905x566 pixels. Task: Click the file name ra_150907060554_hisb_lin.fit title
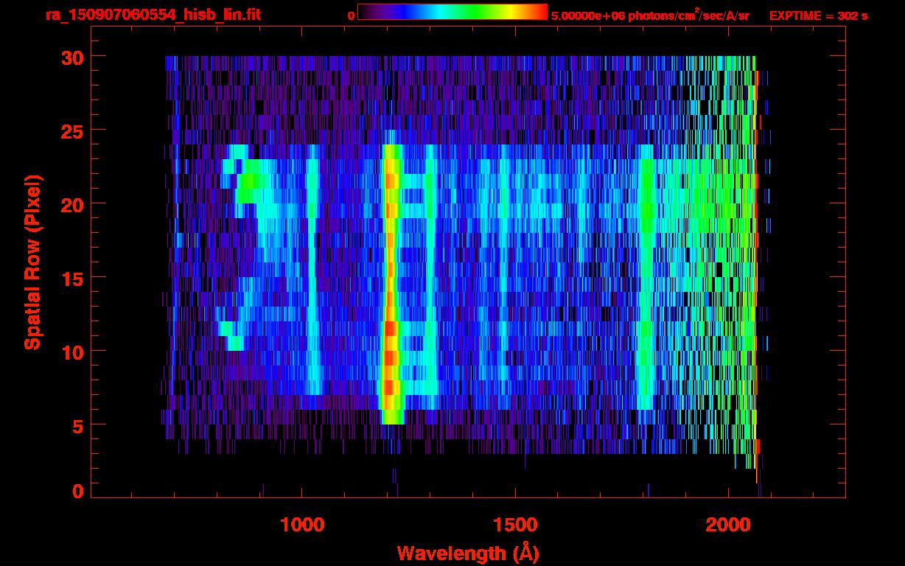coord(153,15)
